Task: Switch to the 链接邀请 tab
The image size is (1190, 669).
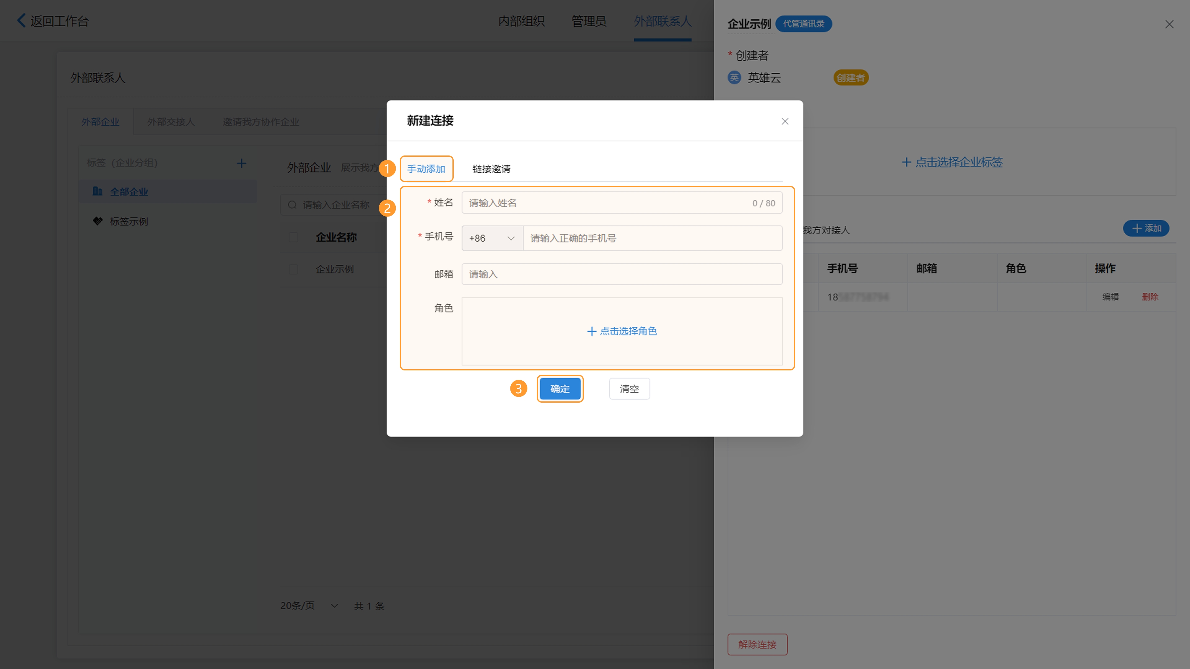Action: tap(491, 169)
